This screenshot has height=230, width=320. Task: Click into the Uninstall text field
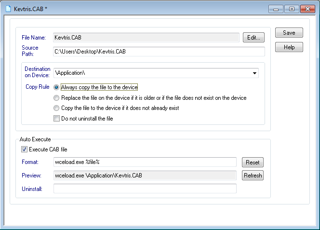(x=145, y=189)
